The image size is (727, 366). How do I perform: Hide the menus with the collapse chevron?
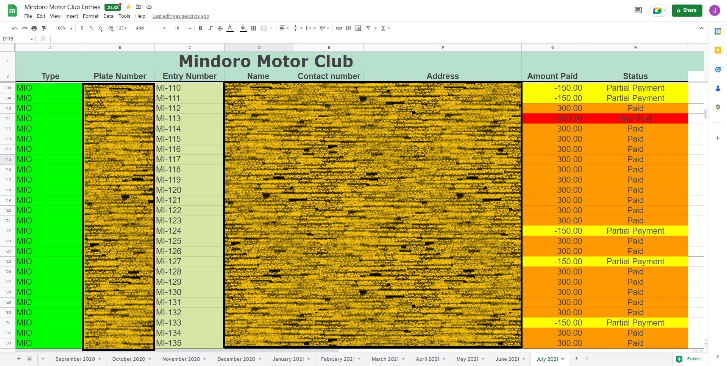pos(701,28)
